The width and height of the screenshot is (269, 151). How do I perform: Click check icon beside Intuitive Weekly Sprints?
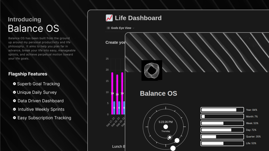click(14, 109)
